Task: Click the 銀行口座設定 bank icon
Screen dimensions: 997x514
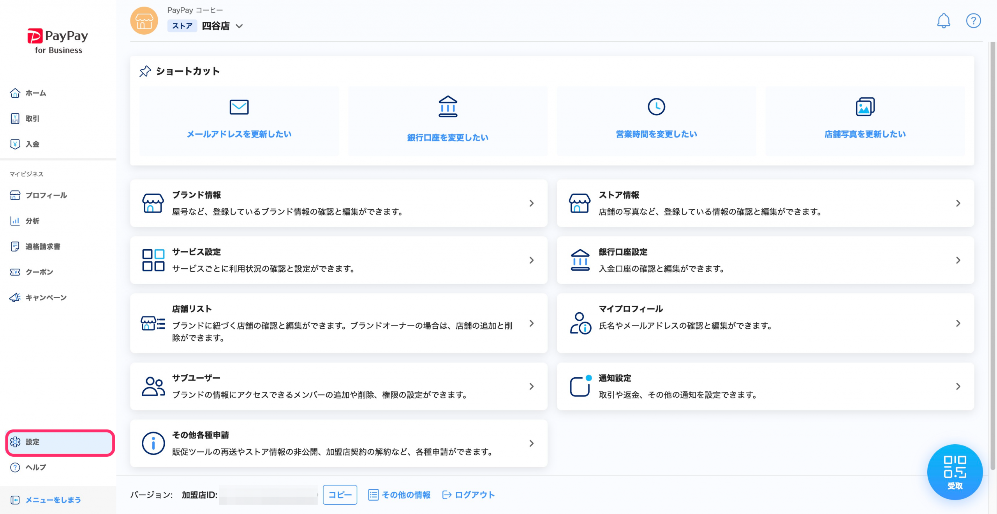Action: tap(580, 260)
